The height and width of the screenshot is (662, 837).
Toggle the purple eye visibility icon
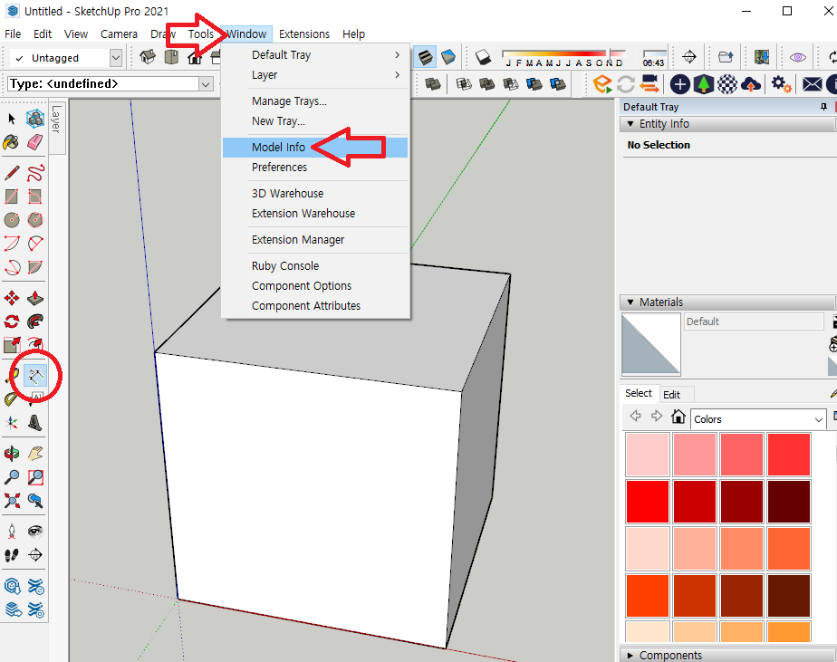click(x=798, y=57)
